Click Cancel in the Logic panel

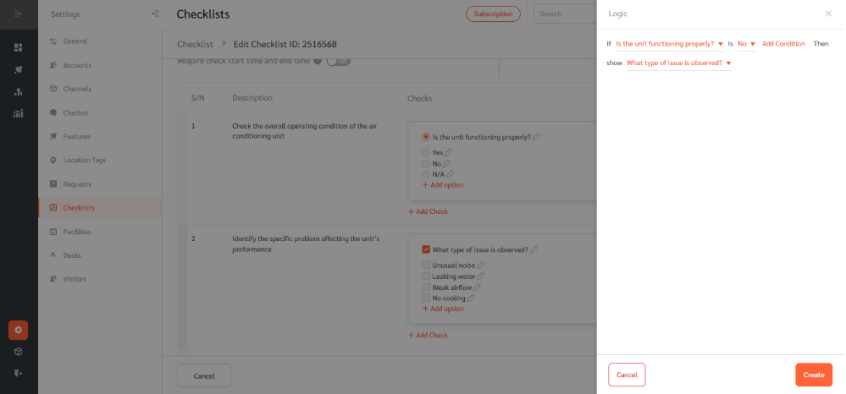coord(627,375)
